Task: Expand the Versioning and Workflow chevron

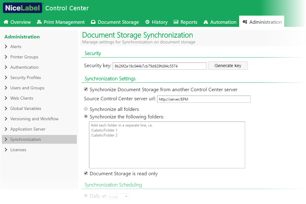Action: click(6, 119)
